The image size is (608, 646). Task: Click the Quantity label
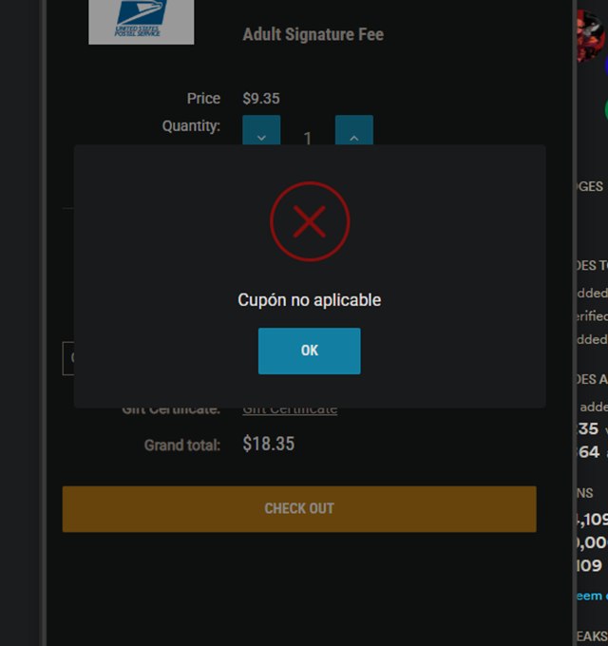coord(191,125)
